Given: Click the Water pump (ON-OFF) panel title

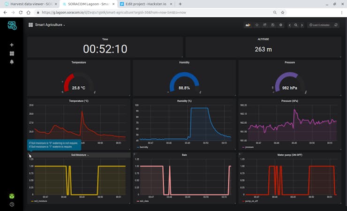Looking at the screenshot, I should click(290, 155).
